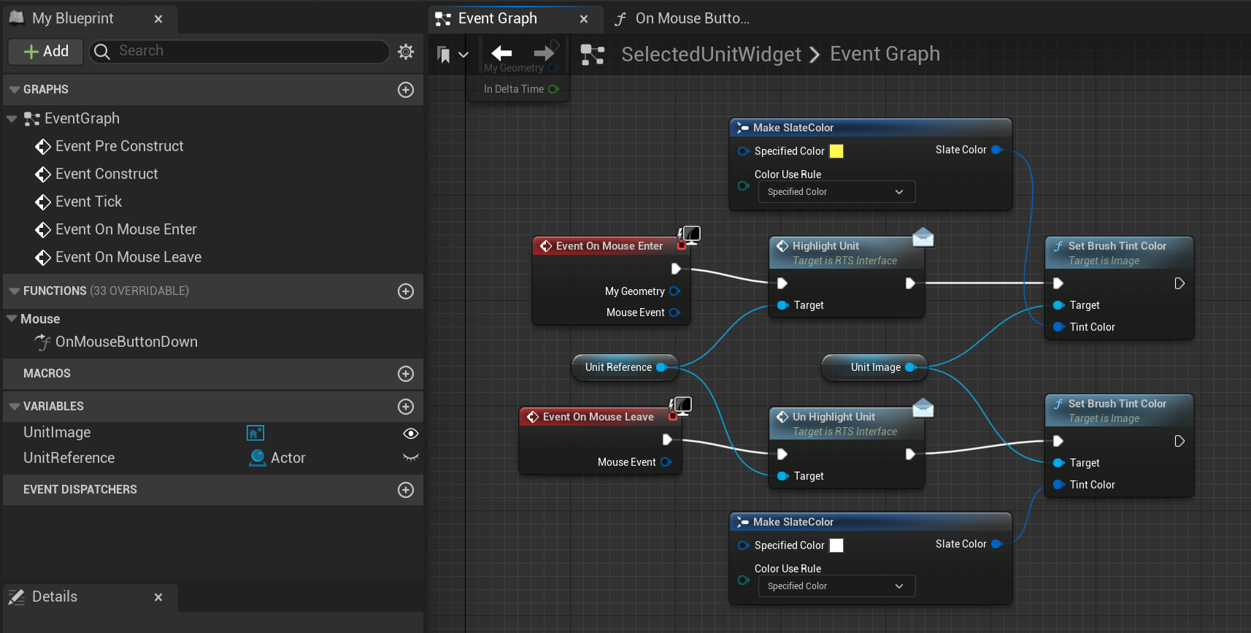Image resolution: width=1251 pixels, height=633 pixels.
Task: Add a new macro with plus icon
Action: point(406,374)
